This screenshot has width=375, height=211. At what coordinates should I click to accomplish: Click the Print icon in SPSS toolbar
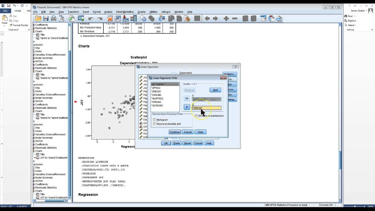[54, 18]
